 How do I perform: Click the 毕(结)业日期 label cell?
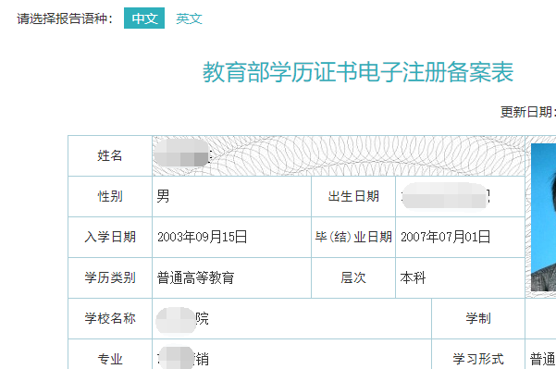tap(353, 237)
